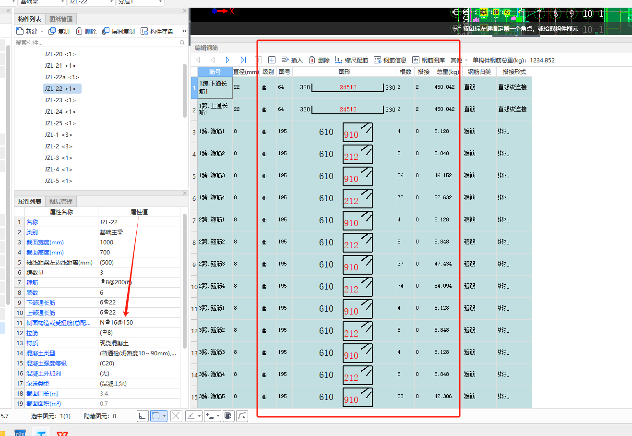Click 层间复制 floor copy button
Screen dimensions: 632x436
tap(119, 31)
